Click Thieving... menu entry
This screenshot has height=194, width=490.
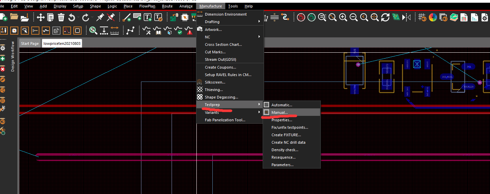coord(230,90)
